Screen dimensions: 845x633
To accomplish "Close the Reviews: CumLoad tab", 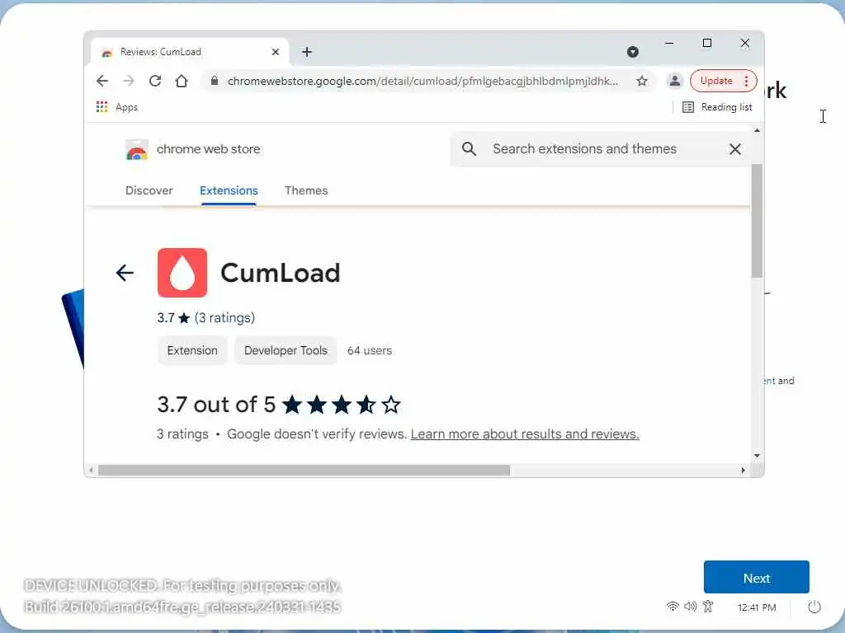I will click(276, 52).
